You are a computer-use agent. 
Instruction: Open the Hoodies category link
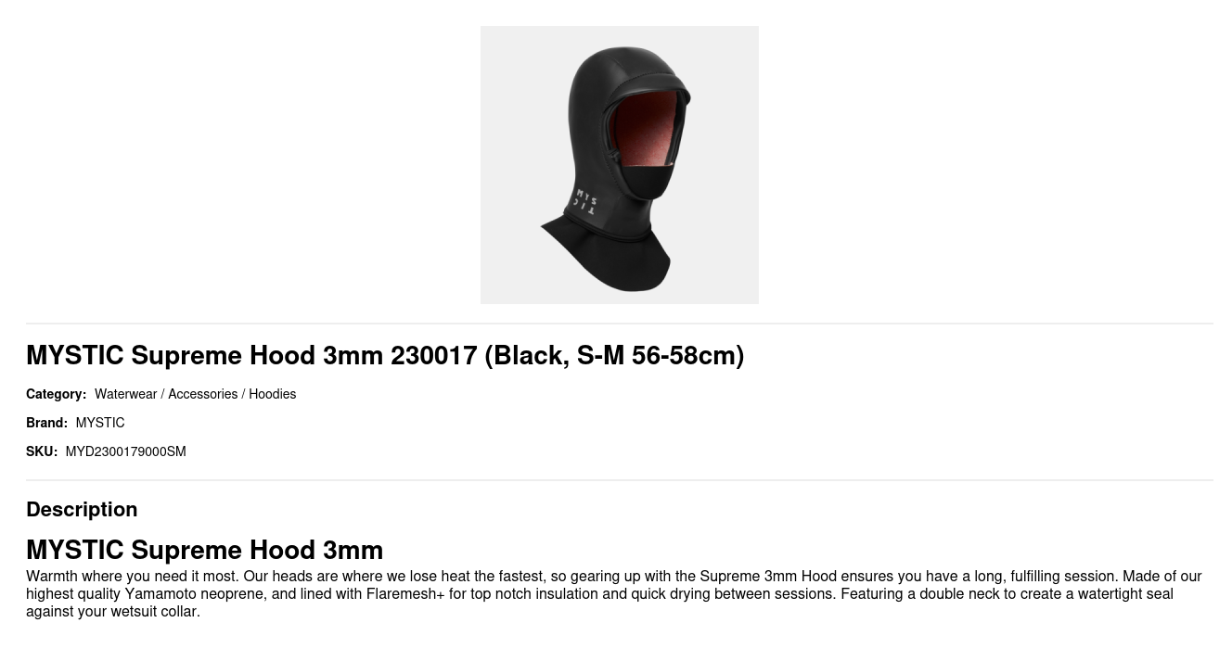(x=272, y=394)
